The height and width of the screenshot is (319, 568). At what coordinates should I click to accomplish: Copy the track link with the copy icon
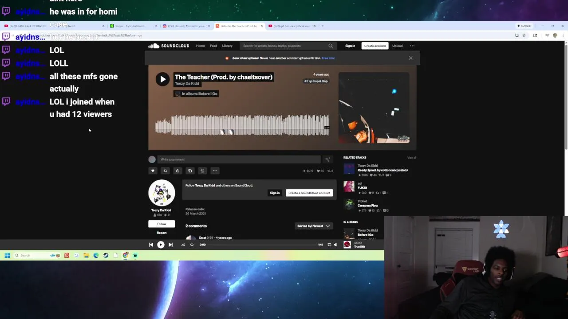tap(190, 171)
